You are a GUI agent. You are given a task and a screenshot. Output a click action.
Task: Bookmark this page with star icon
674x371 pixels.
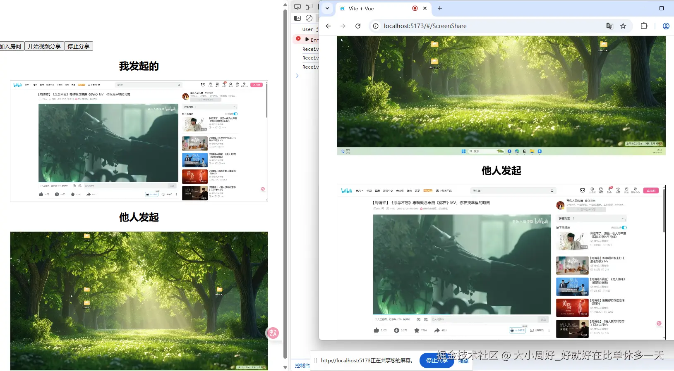[623, 26]
